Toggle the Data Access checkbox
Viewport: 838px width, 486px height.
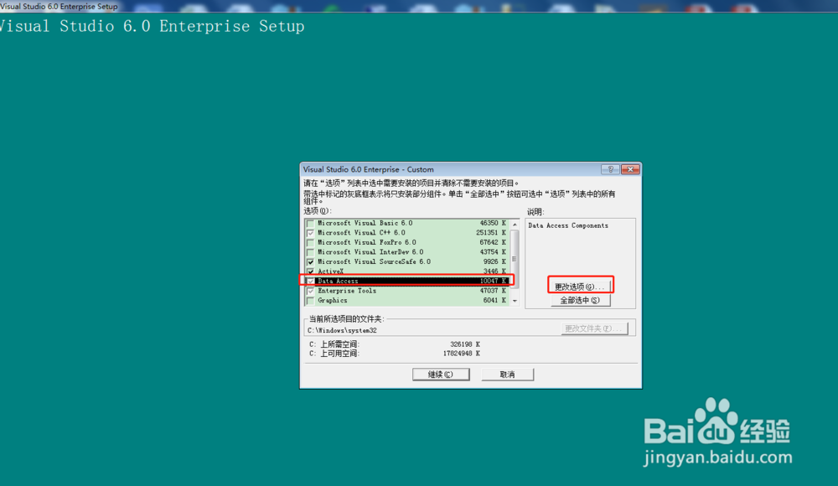click(x=311, y=282)
